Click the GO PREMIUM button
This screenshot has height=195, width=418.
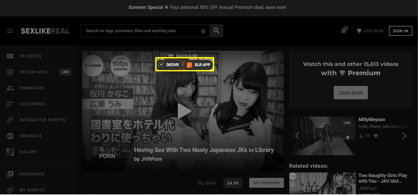click(266, 183)
